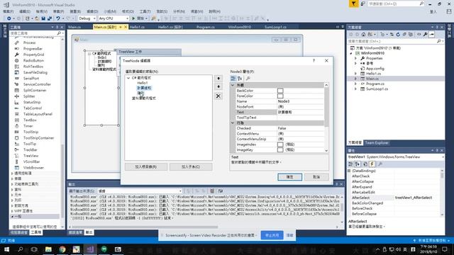The image size is (454, 255).
Task: Open the treeView1 object selector dropdown
Action: [443, 157]
